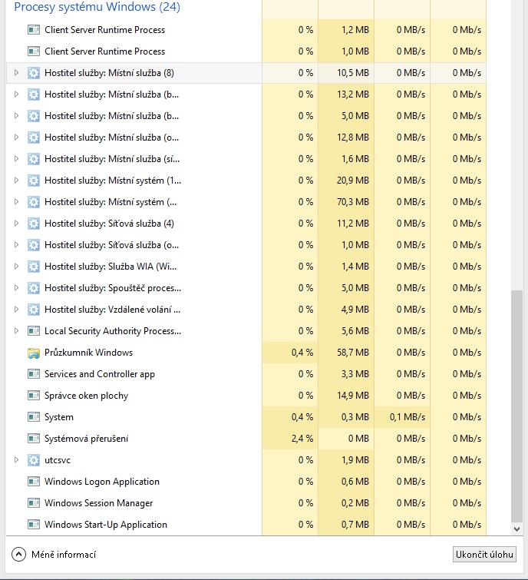Expand Hostitel služby: Místní služba (sí...
This screenshot has height=580, width=528.
tap(16, 159)
